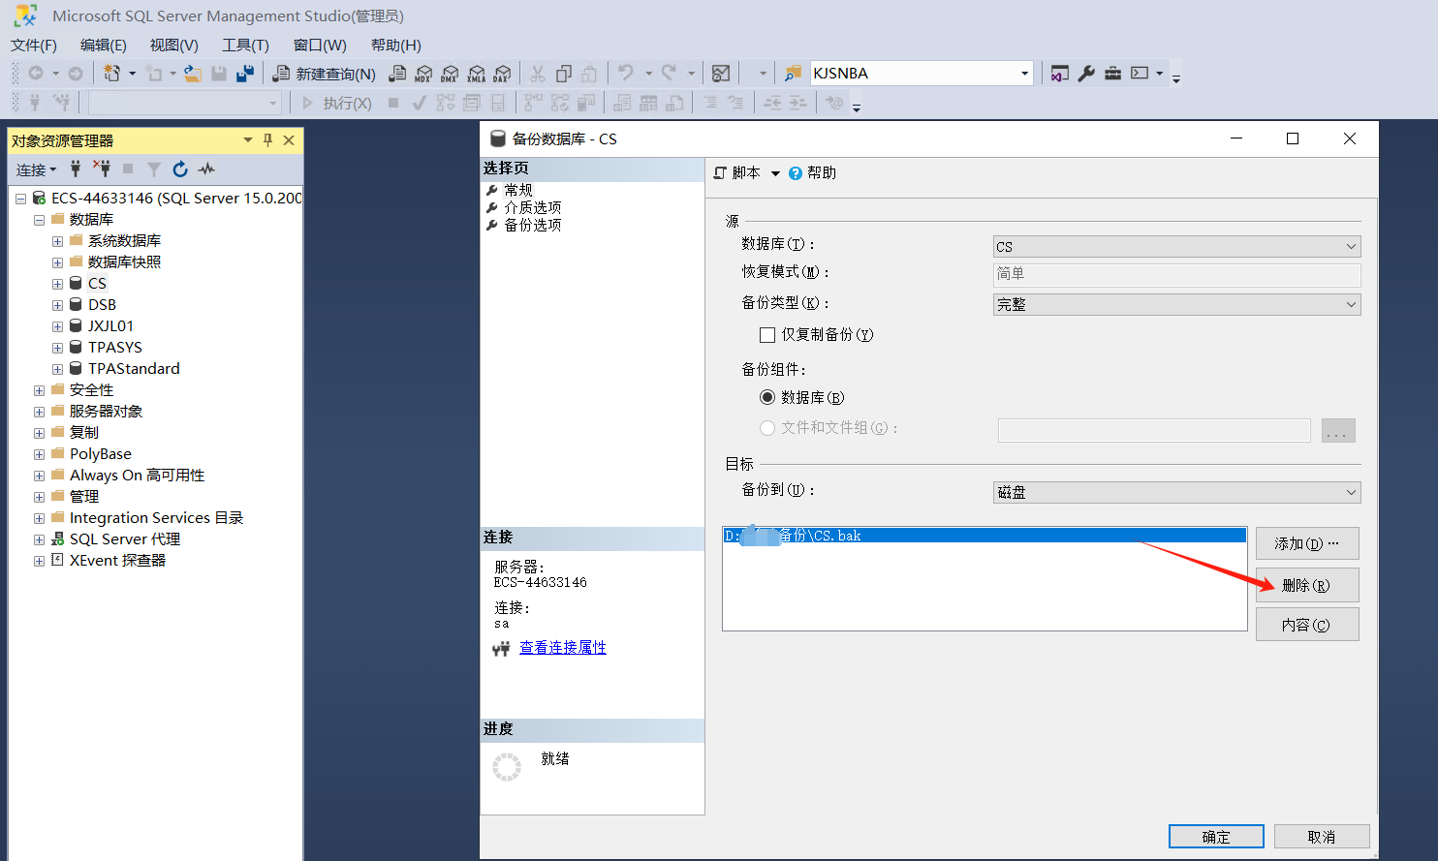Open the Script (脚本) dropdown arrow
The height and width of the screenshot is (861, 1438).
pos(775,173)
